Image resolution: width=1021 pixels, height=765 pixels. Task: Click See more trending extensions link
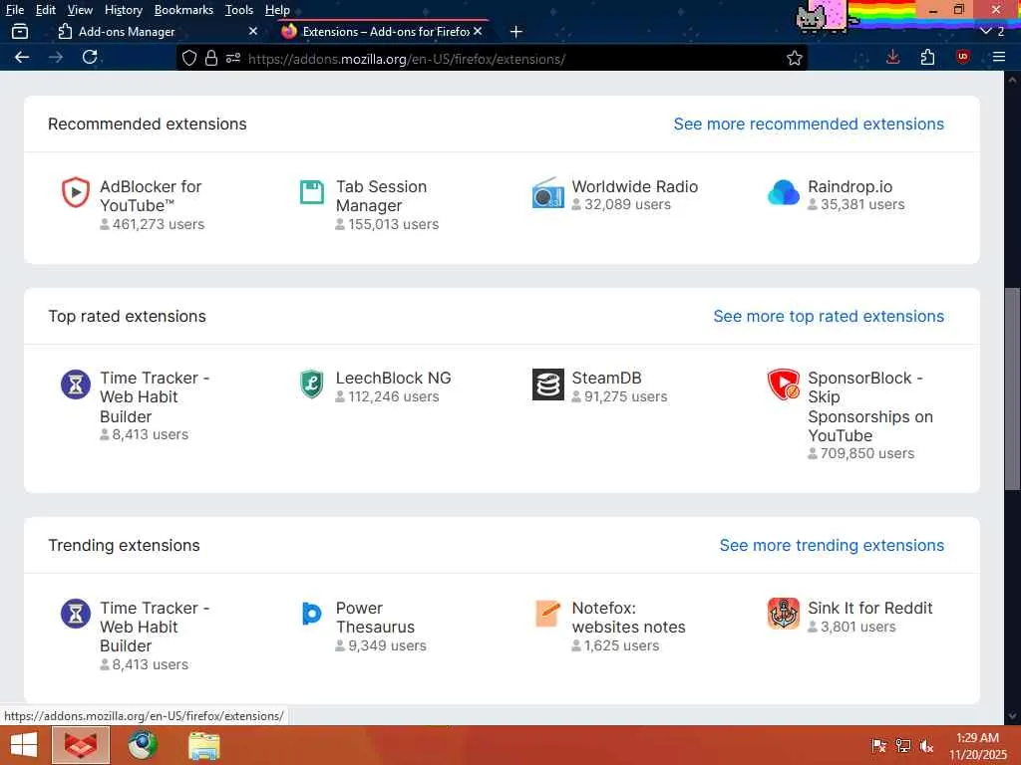click(x=832, y=545)
